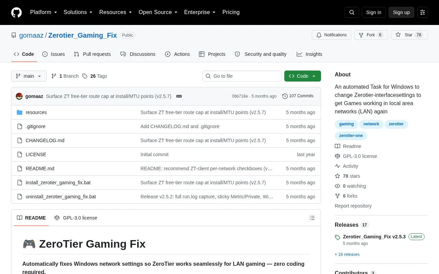
Task: Click the gomaaz avatar in the commit bar
Action: pos(19,96)
